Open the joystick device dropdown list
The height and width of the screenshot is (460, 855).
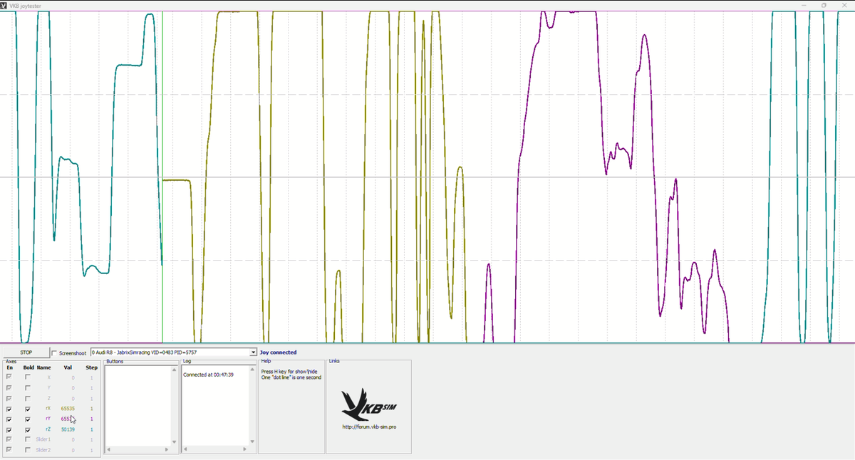(253, 352)
